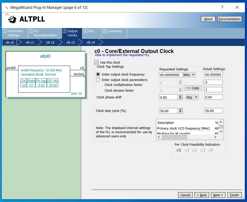Switch to the Output Clocks tab
The image size is (247, 202).
click(72, 33)
